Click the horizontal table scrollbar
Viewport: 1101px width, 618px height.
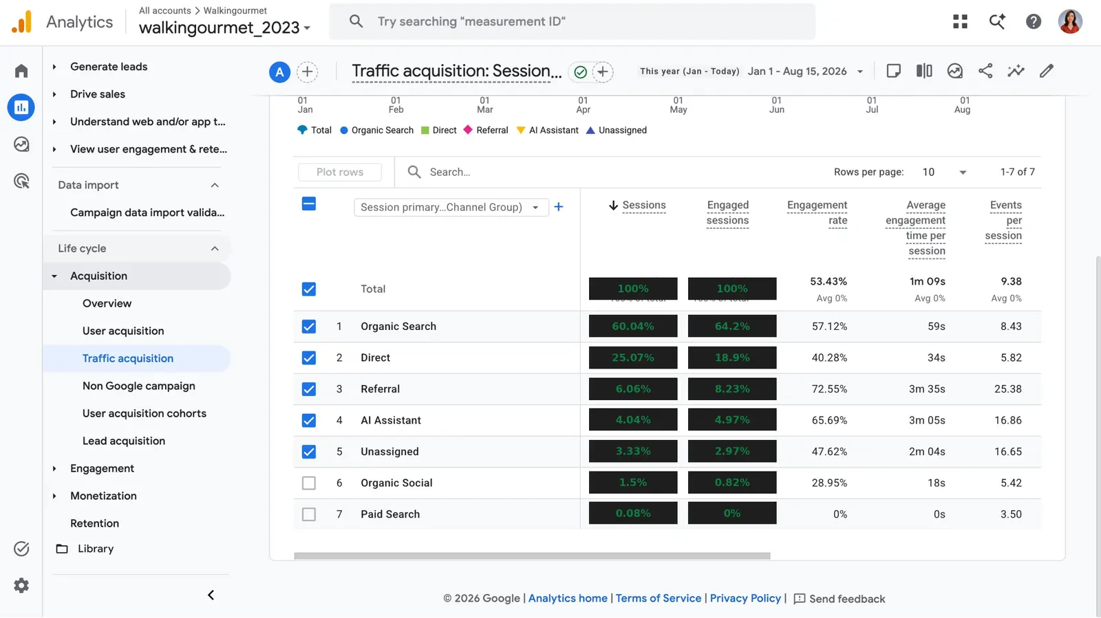(x=532, y=556)
